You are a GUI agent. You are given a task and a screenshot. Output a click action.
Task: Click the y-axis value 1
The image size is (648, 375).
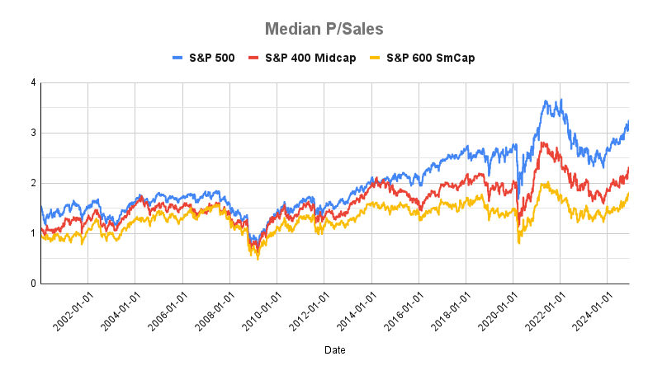pos(32,233)
